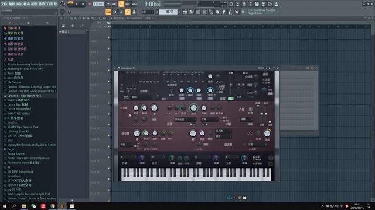Open the 文件 menu
The height and width of the screenshot is (210, 375).
point(4,4)
